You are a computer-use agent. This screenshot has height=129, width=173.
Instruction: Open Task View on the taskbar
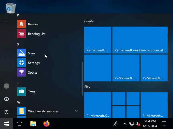coord(19,124)
